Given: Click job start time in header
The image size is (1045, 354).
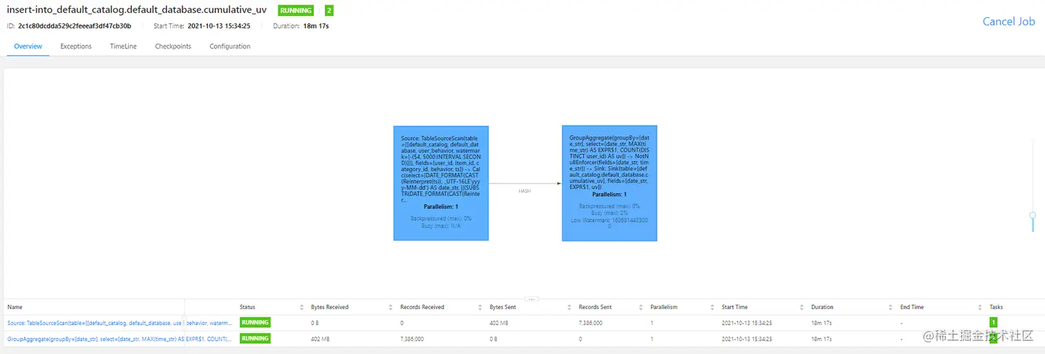Looking at the screenshot, I should click(x=219, y=26).
